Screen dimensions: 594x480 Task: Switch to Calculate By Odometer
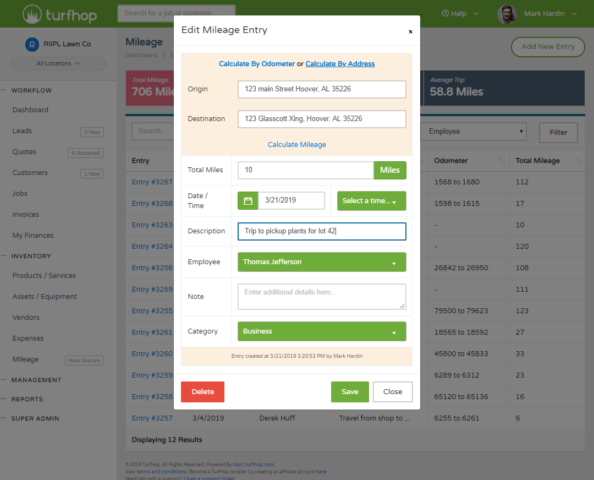click(257, 63)
